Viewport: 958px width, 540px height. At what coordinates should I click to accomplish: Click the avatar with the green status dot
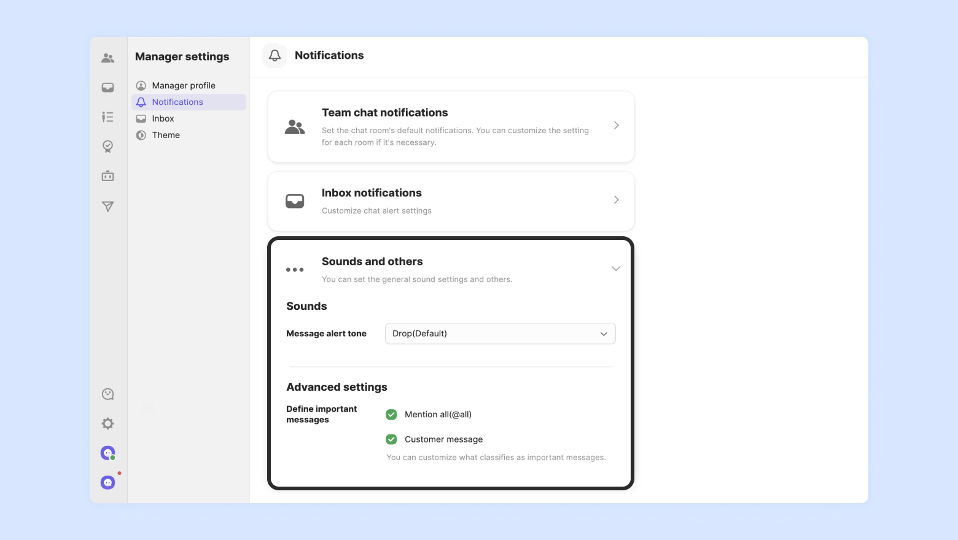(x=108, y=453)
